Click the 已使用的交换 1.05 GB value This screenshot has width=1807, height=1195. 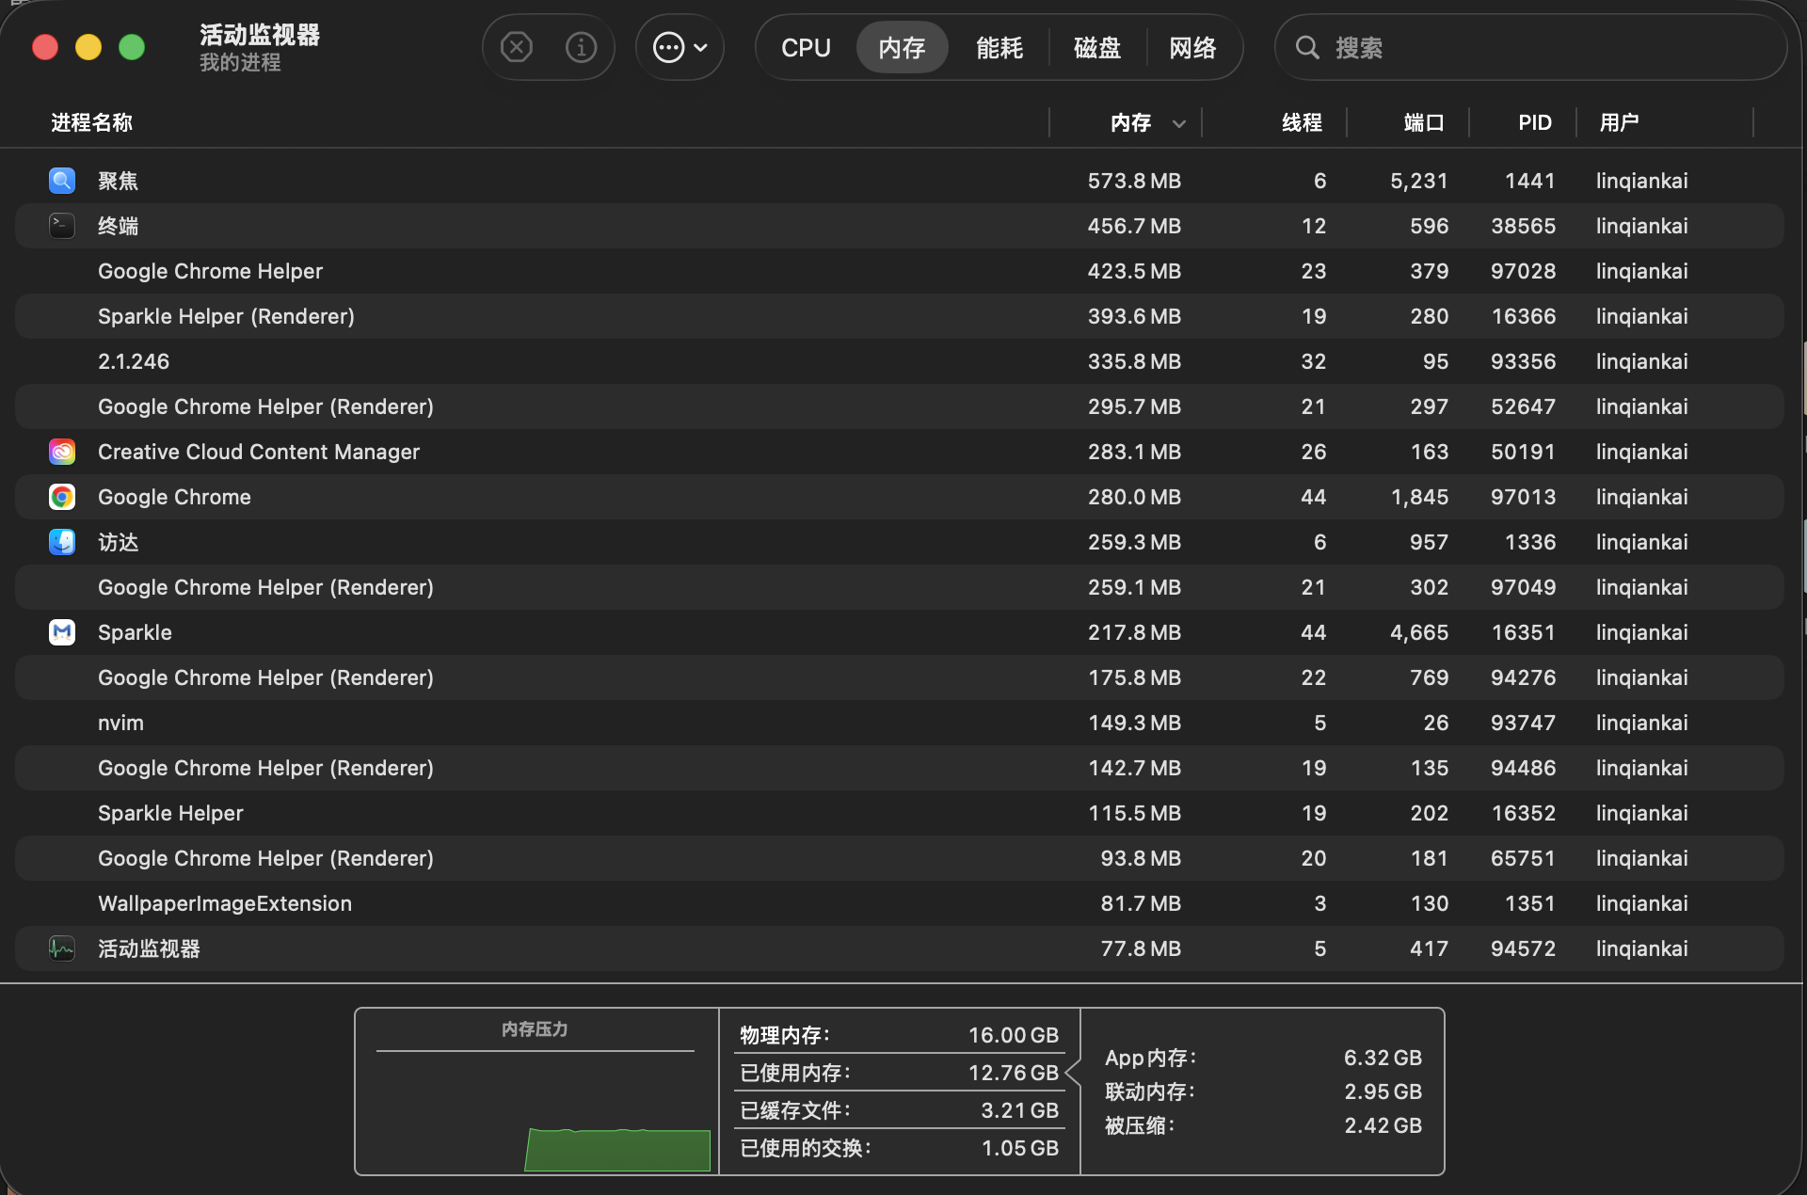pyautogui.click(x=1019, y=1148)
